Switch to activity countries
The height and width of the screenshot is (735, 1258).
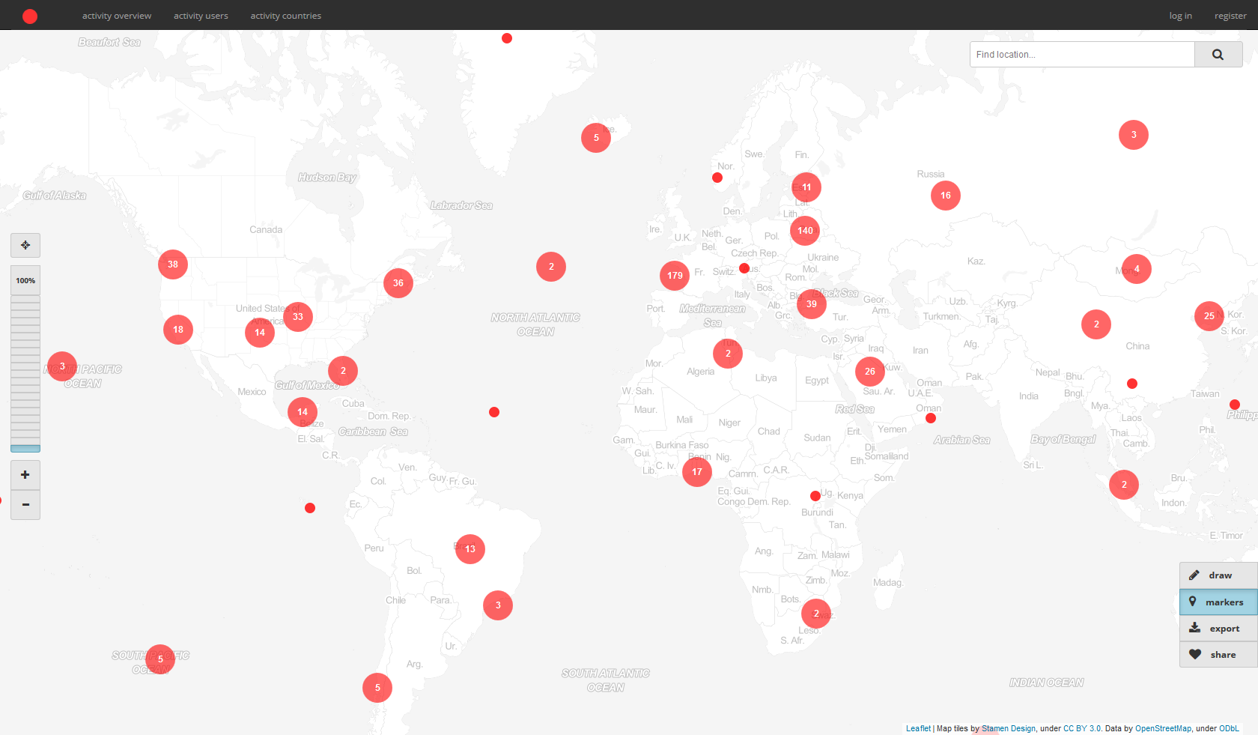tap(285, 15)
